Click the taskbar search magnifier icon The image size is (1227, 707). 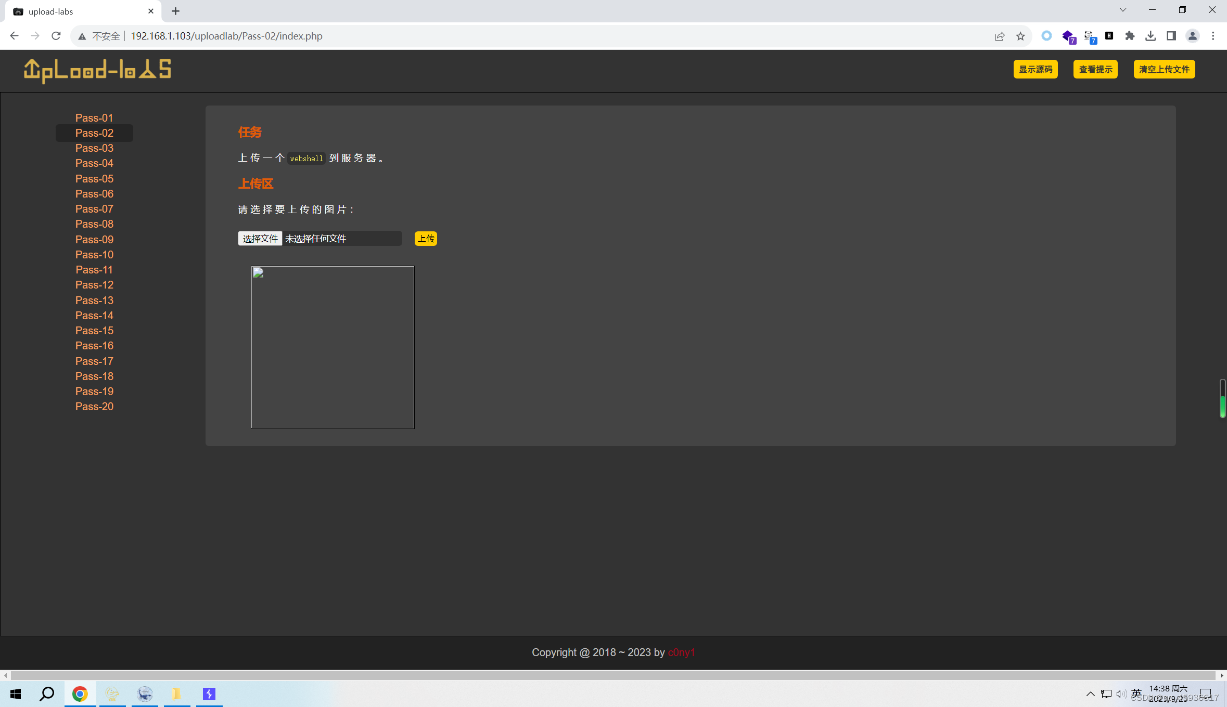[47, 694]
